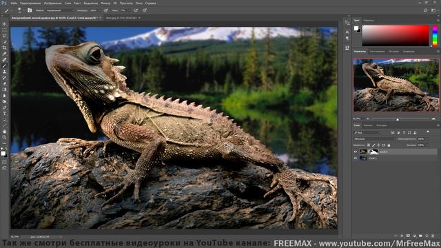Select the Brush tool in tools panel
Viewport: 441px width, 248px height.
[x=4, y=66]
